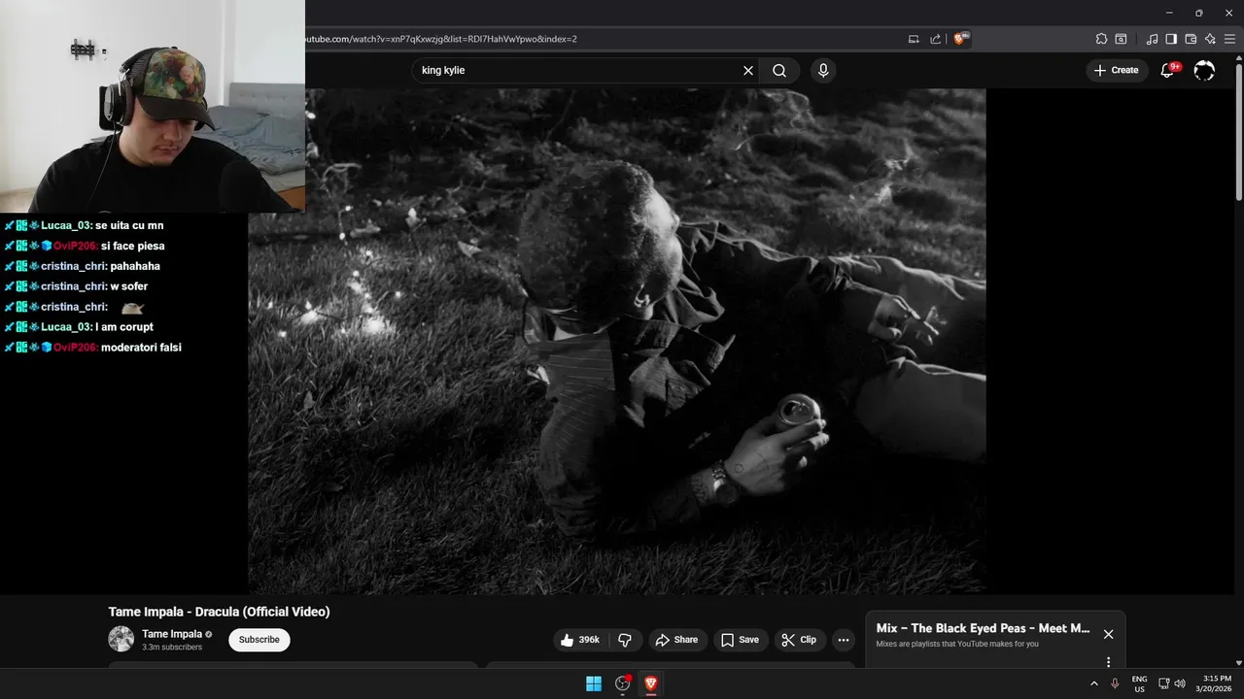The image size is (1244, 699).
Task: Open the media control music note icon
Action: 1152,39
